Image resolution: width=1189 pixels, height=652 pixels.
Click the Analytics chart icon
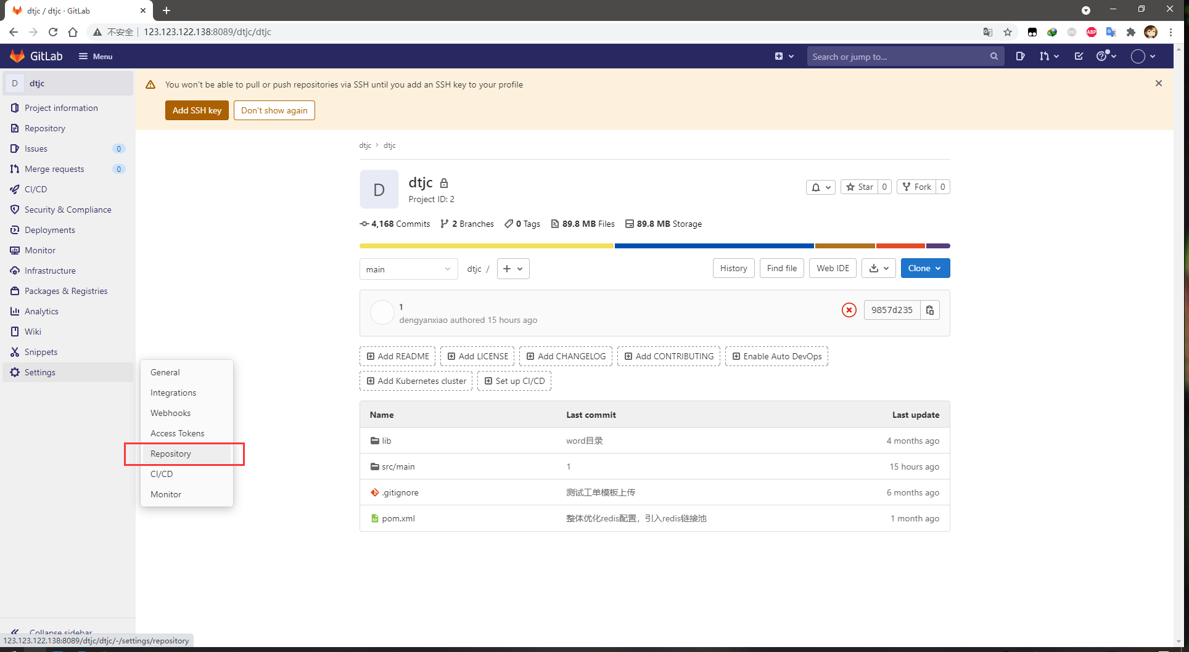pos(15,311)
